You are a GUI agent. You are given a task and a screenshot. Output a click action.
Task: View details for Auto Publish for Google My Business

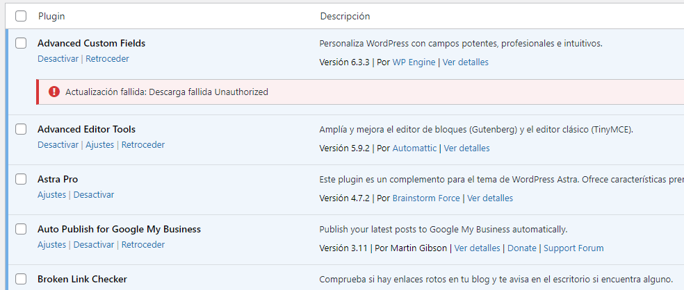point(478,248)
